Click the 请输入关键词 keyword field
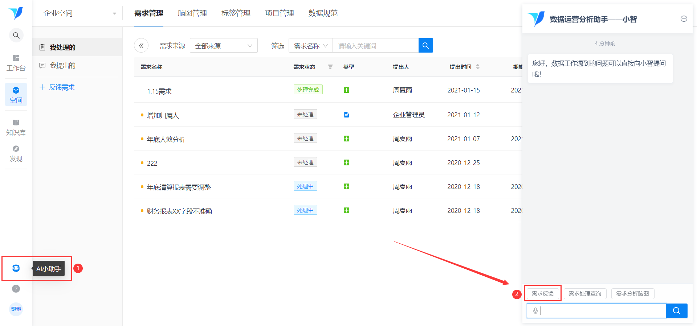 pyautogui.click(x=375, y=46)
